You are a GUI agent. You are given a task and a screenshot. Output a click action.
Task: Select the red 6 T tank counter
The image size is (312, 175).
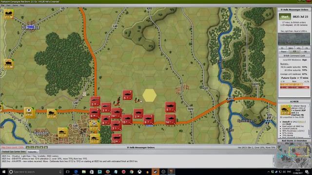148,120
